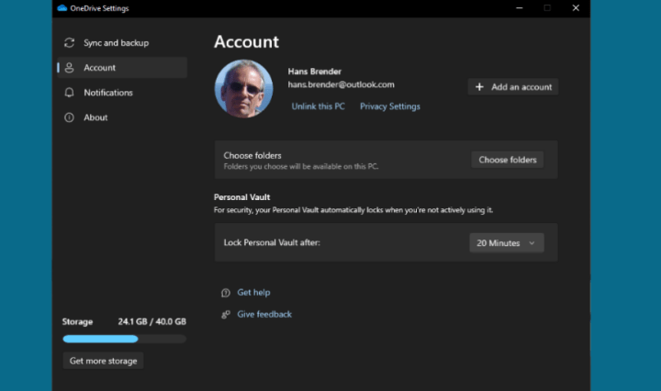Click the Get more storage button
This screenshot has width=661, height=391.
click(103, 361)
